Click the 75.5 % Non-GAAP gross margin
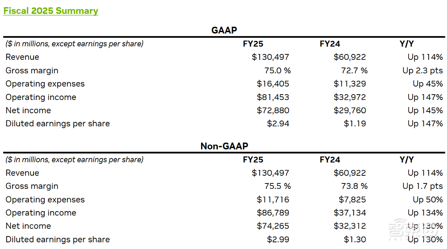This screenshot has width=447, height=249. (277, 186)
